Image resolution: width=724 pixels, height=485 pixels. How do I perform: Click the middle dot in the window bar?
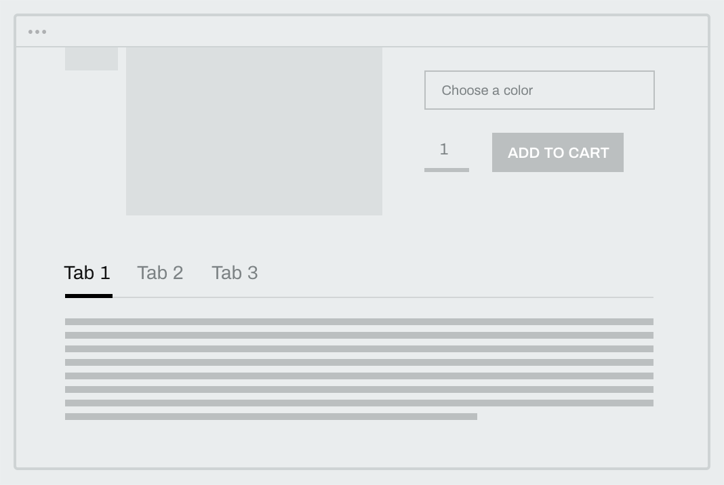click(37, 30)
